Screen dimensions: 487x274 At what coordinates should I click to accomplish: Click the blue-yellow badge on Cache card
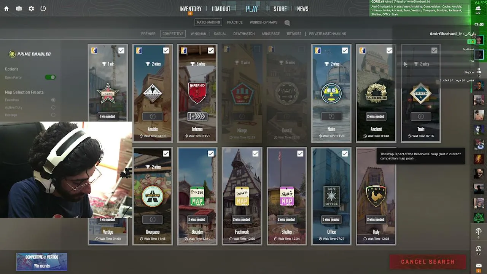click(x=94, y=51)
